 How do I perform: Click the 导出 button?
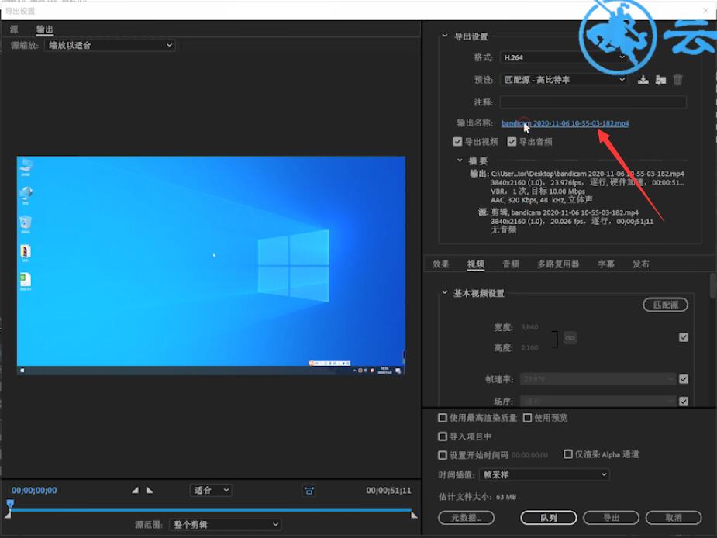tap(611, 517)
